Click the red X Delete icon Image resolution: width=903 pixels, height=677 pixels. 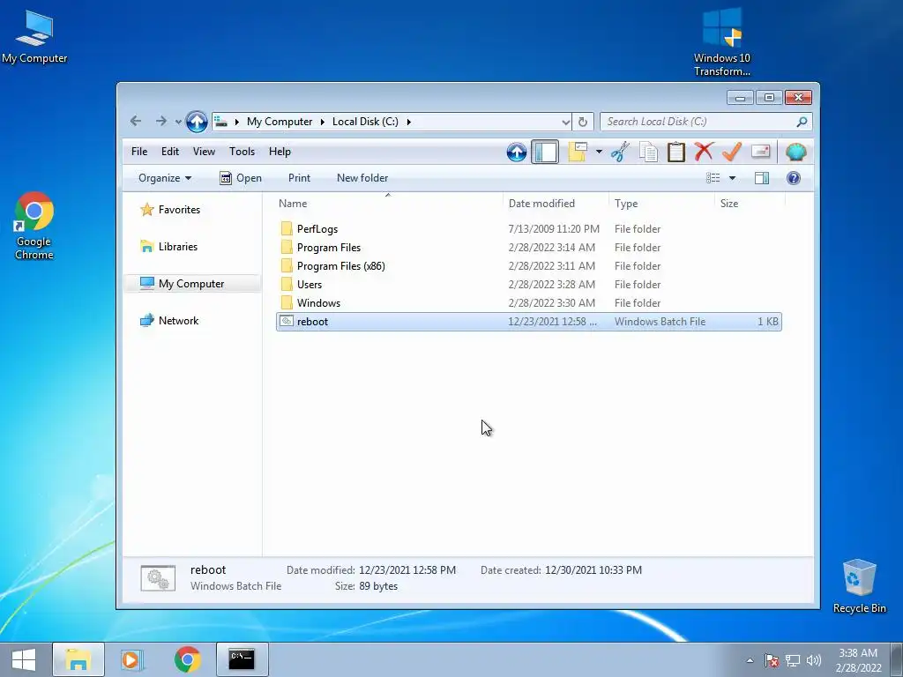(704, 152)
